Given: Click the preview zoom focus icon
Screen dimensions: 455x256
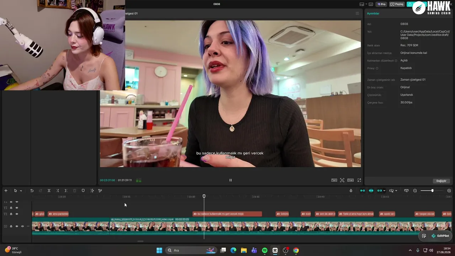Looking at the screenshot, I should pyautogui.click(x=342, y=180).
